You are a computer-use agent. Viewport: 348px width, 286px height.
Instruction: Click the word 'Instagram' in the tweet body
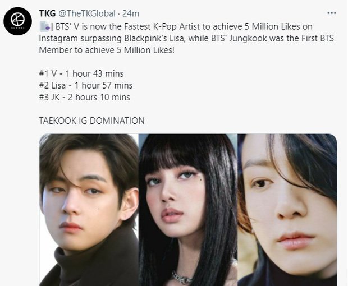[58, 38]
